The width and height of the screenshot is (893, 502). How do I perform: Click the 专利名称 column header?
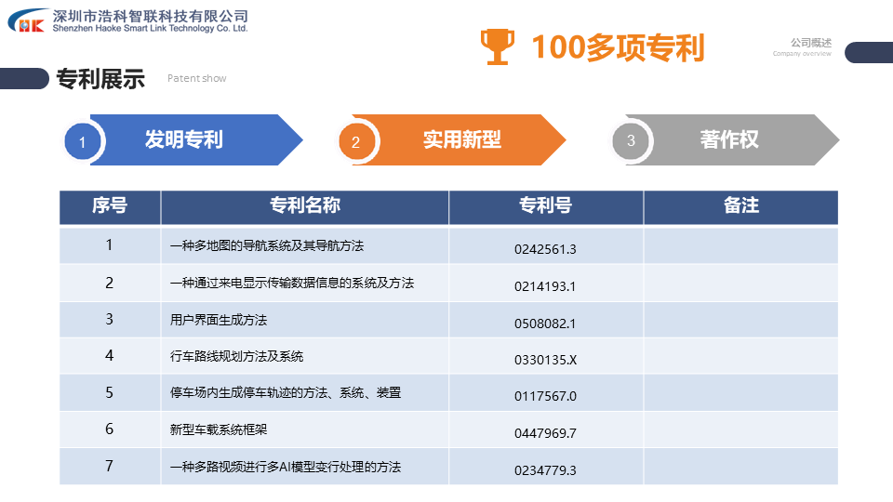304,206
